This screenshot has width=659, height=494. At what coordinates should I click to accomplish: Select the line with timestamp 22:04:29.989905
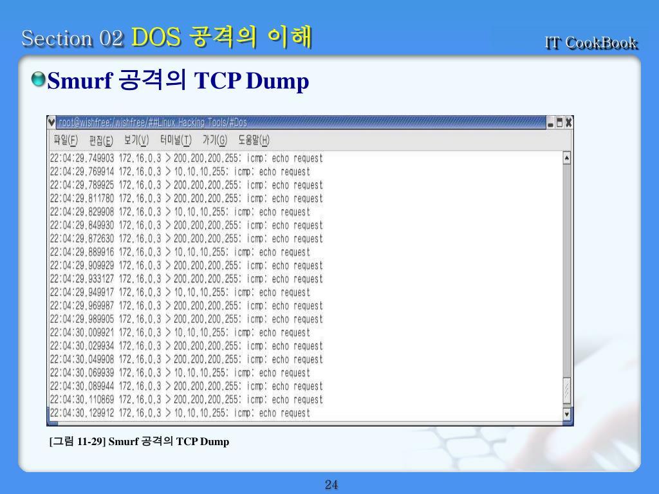pos(186,320)
